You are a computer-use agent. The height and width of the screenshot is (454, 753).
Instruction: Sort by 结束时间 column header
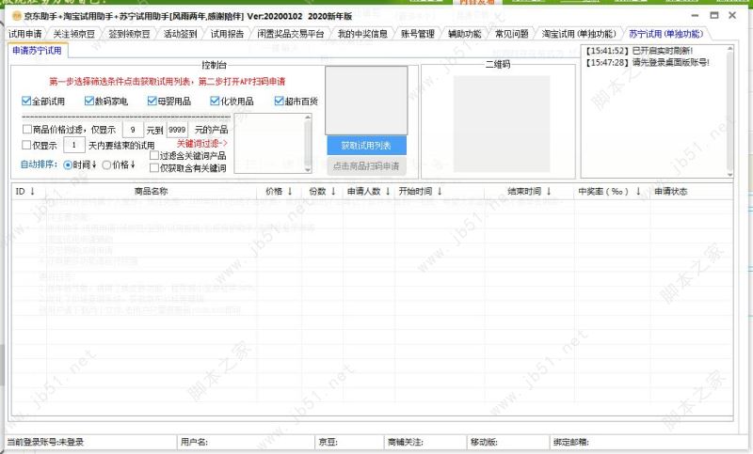[529, 191]
